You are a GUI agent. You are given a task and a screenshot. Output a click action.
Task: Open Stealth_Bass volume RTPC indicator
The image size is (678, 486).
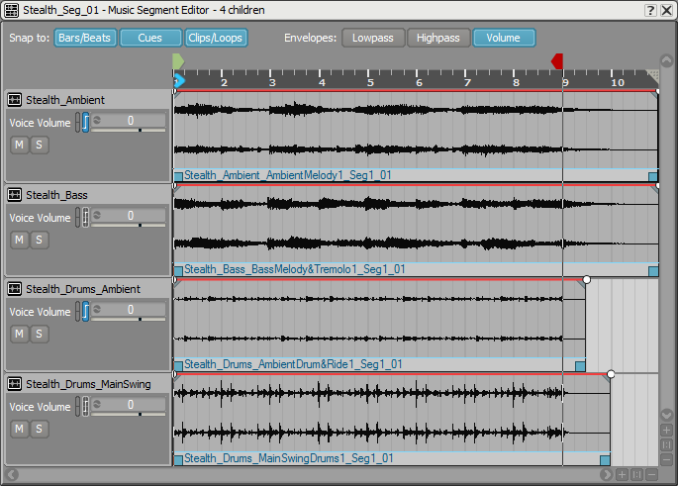coord(85,218)
